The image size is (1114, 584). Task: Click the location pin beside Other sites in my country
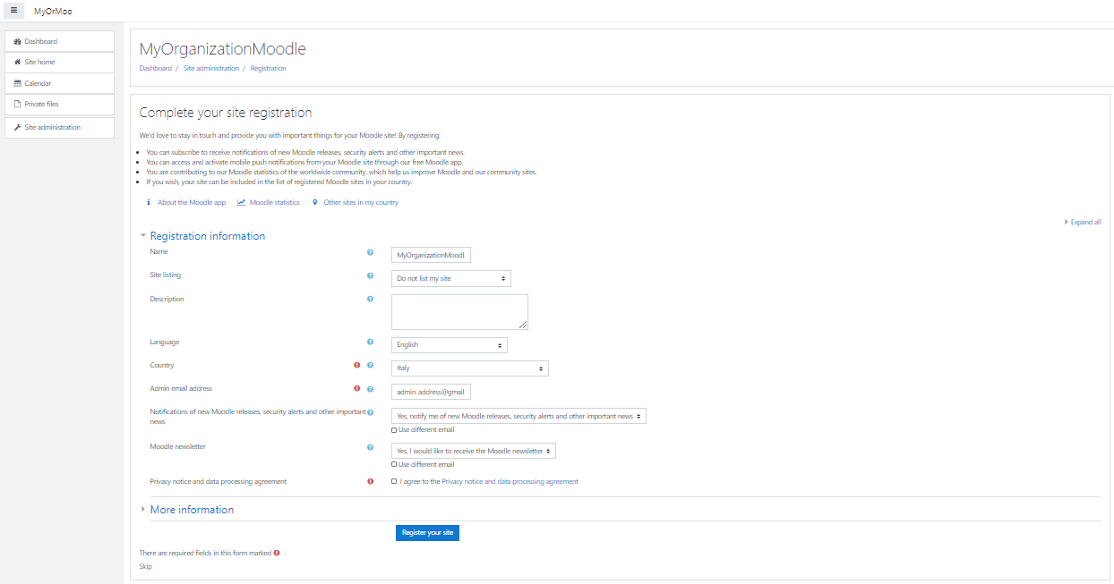(x=314, y=202)
